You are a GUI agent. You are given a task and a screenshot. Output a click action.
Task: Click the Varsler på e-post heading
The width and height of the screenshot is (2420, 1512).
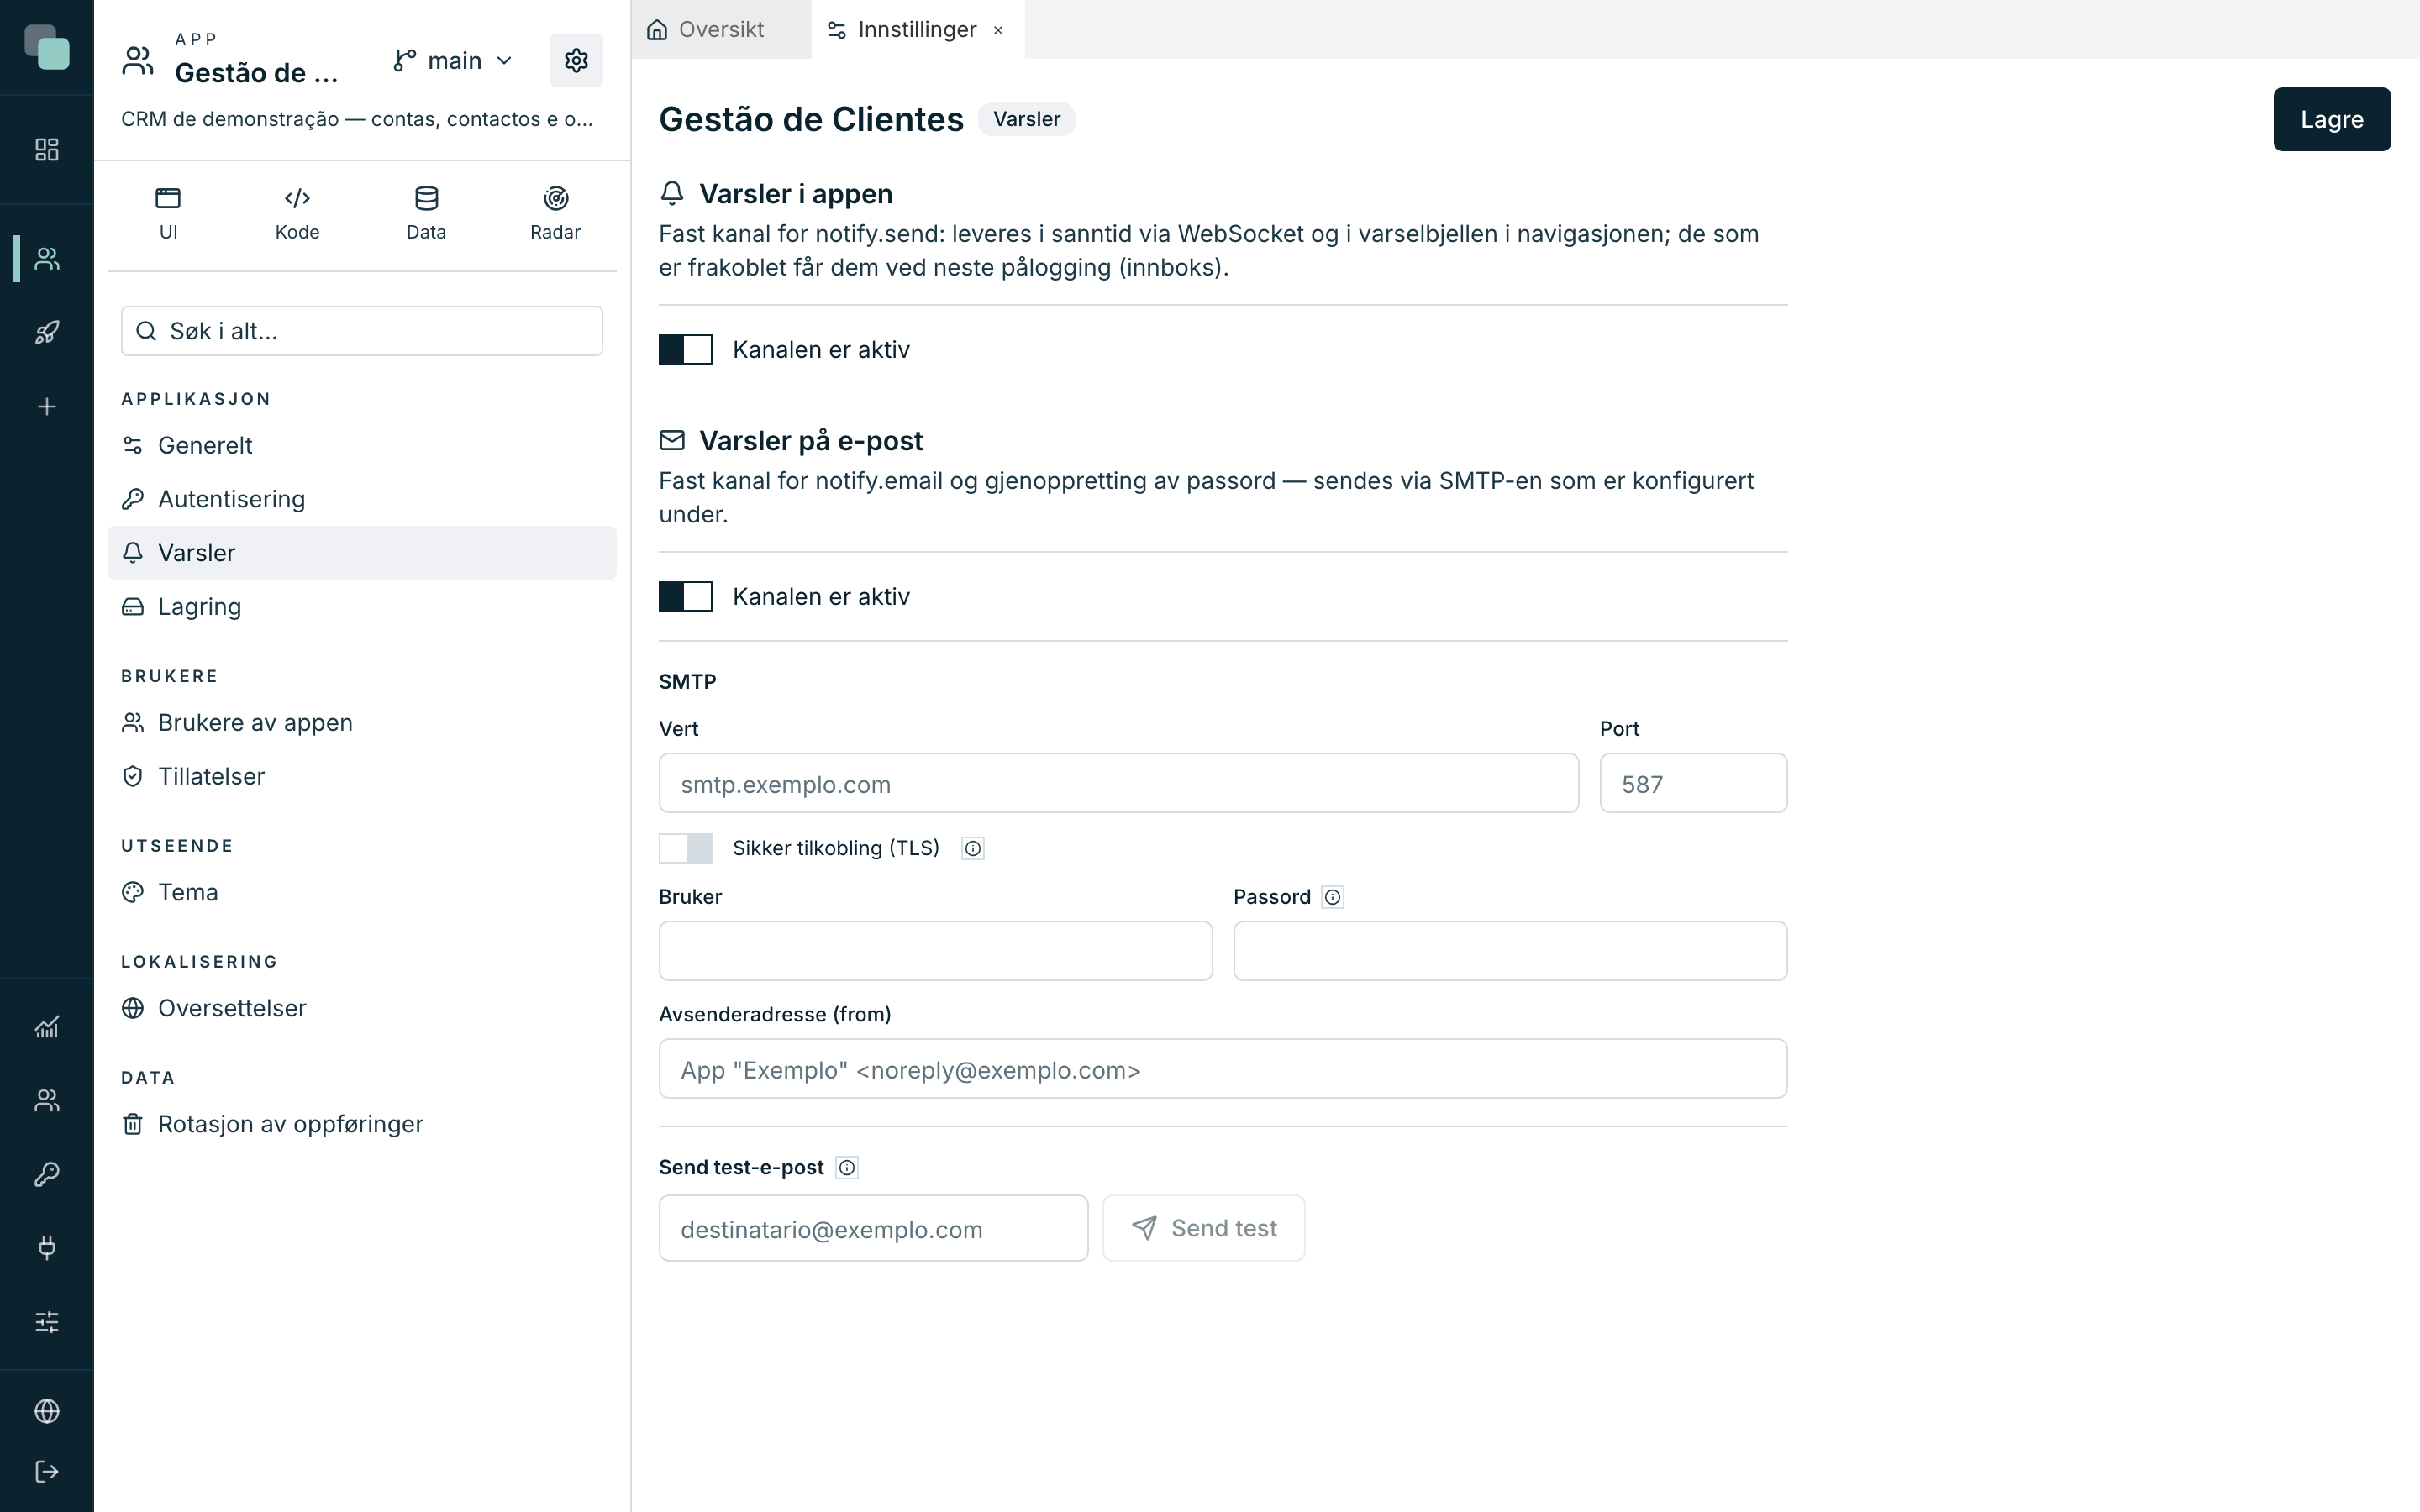(810, 440)
